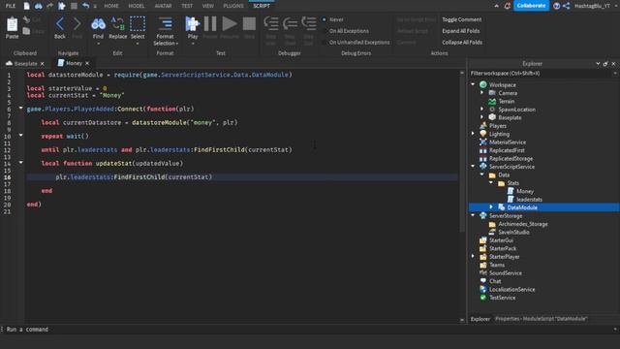
Task: Open Find with the binoculars icon
Action: click(x=98, y=24)
